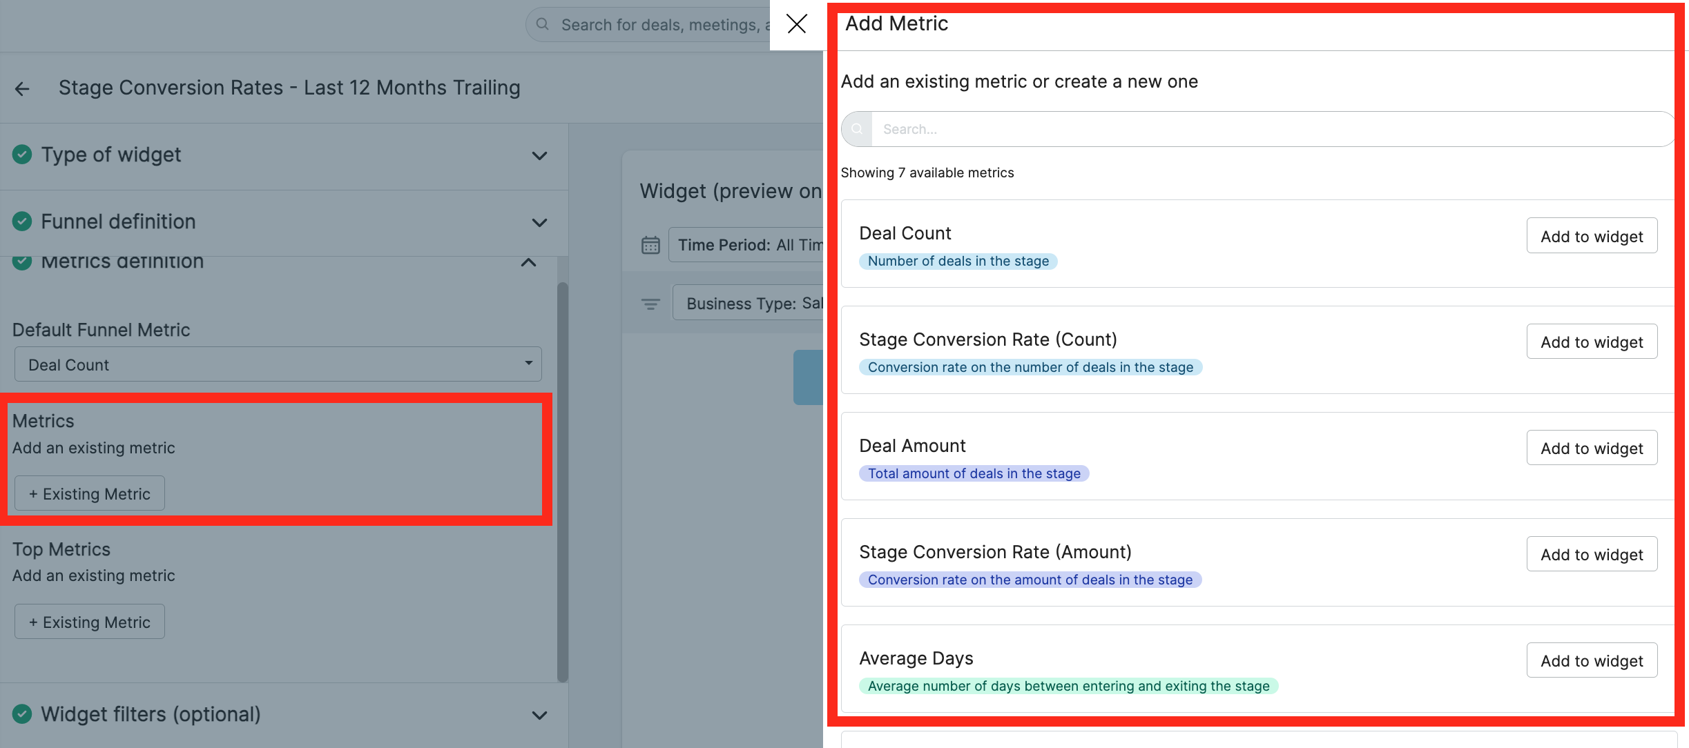Go back using the left arrow icon
1689x748 pixels.
click(x=22, y=88)
